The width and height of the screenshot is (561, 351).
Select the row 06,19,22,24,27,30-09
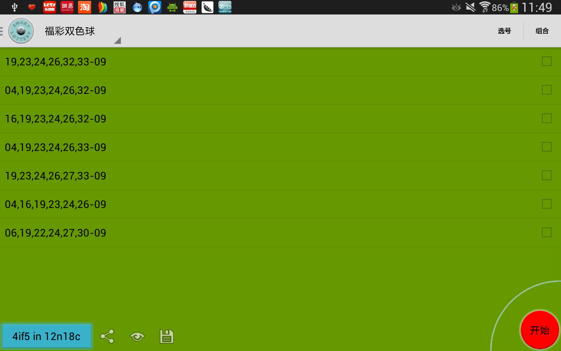[280, 233]
